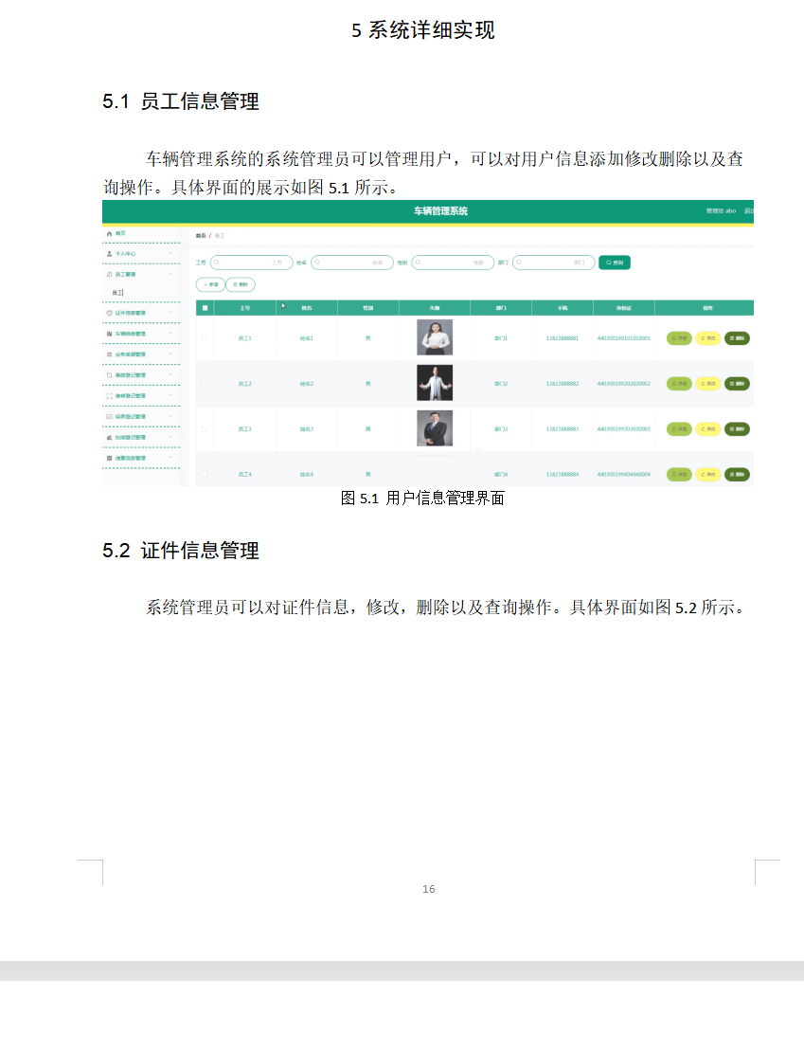Tick the checkbox for row 员工3
This screenshot has height=1052, width=804.
[206, 428]
